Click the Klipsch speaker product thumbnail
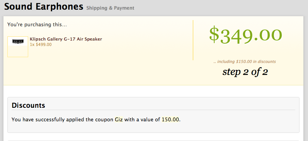This screenshot has height=141, width=308. point(18,41)
